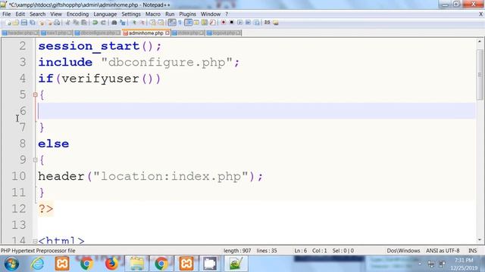Viewport: 485px width, 272px height.
Task: Save the current file via toolbar
Action: click(23, 23)
